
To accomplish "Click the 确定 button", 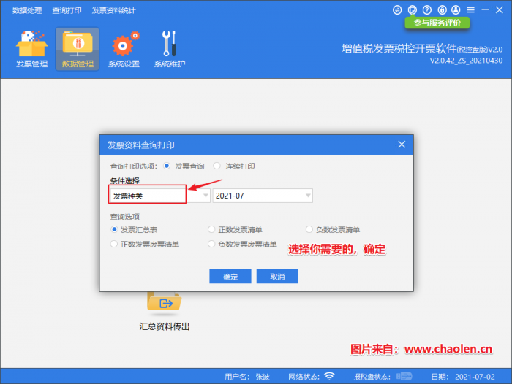I will tap(230, 276).
